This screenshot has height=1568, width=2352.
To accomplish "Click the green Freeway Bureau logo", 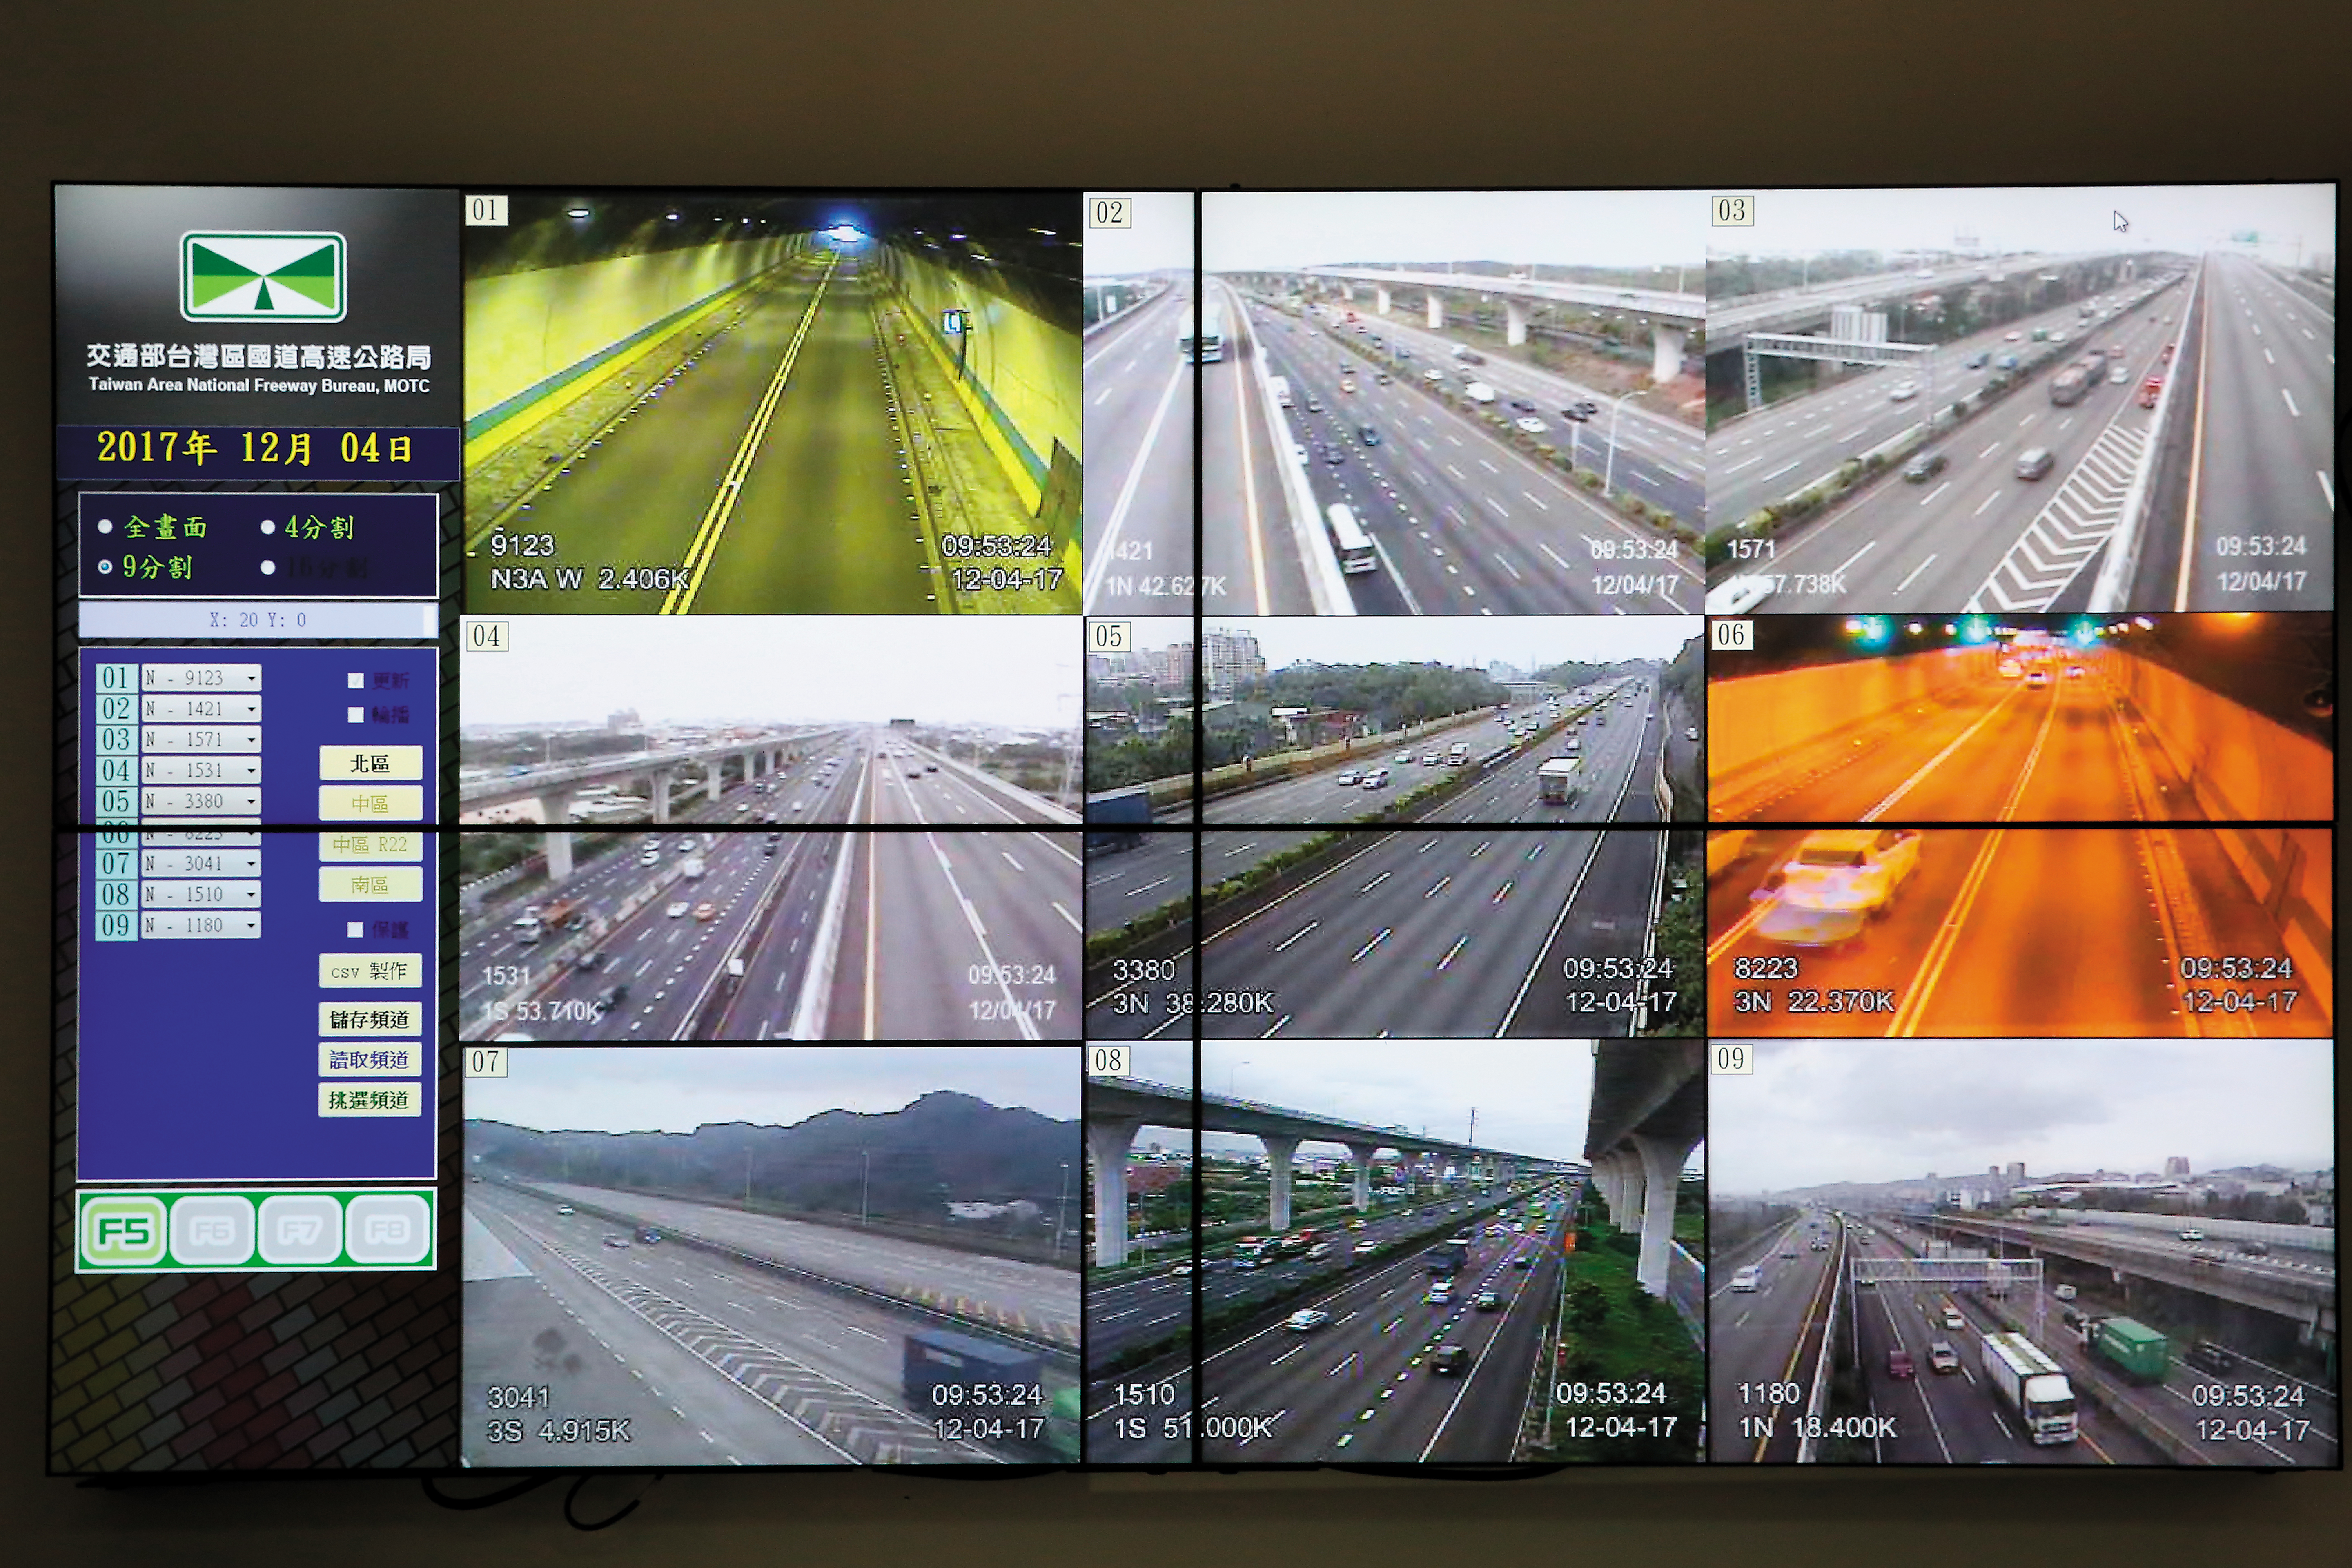I will tap(263, 277).
